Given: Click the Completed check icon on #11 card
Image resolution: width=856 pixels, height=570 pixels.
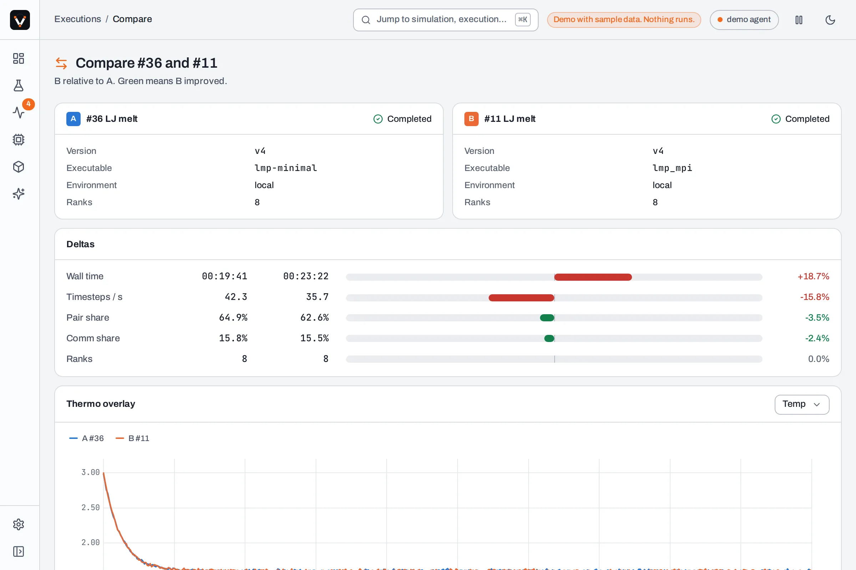Looking at the screenshot, I should [776, 119].
